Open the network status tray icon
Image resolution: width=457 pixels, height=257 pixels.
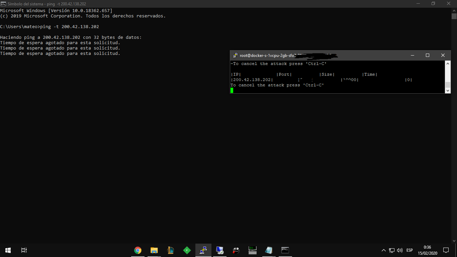pyautogui.click(x=392, y=250)
